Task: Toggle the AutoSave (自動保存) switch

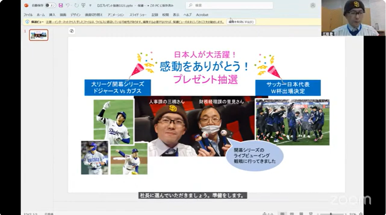Action: (x=50, y=5)
